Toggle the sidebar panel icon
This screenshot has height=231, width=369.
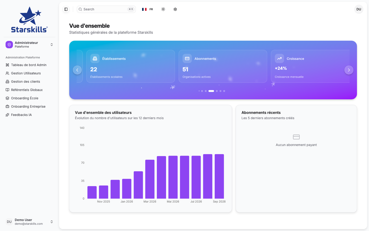coord(66,9)
